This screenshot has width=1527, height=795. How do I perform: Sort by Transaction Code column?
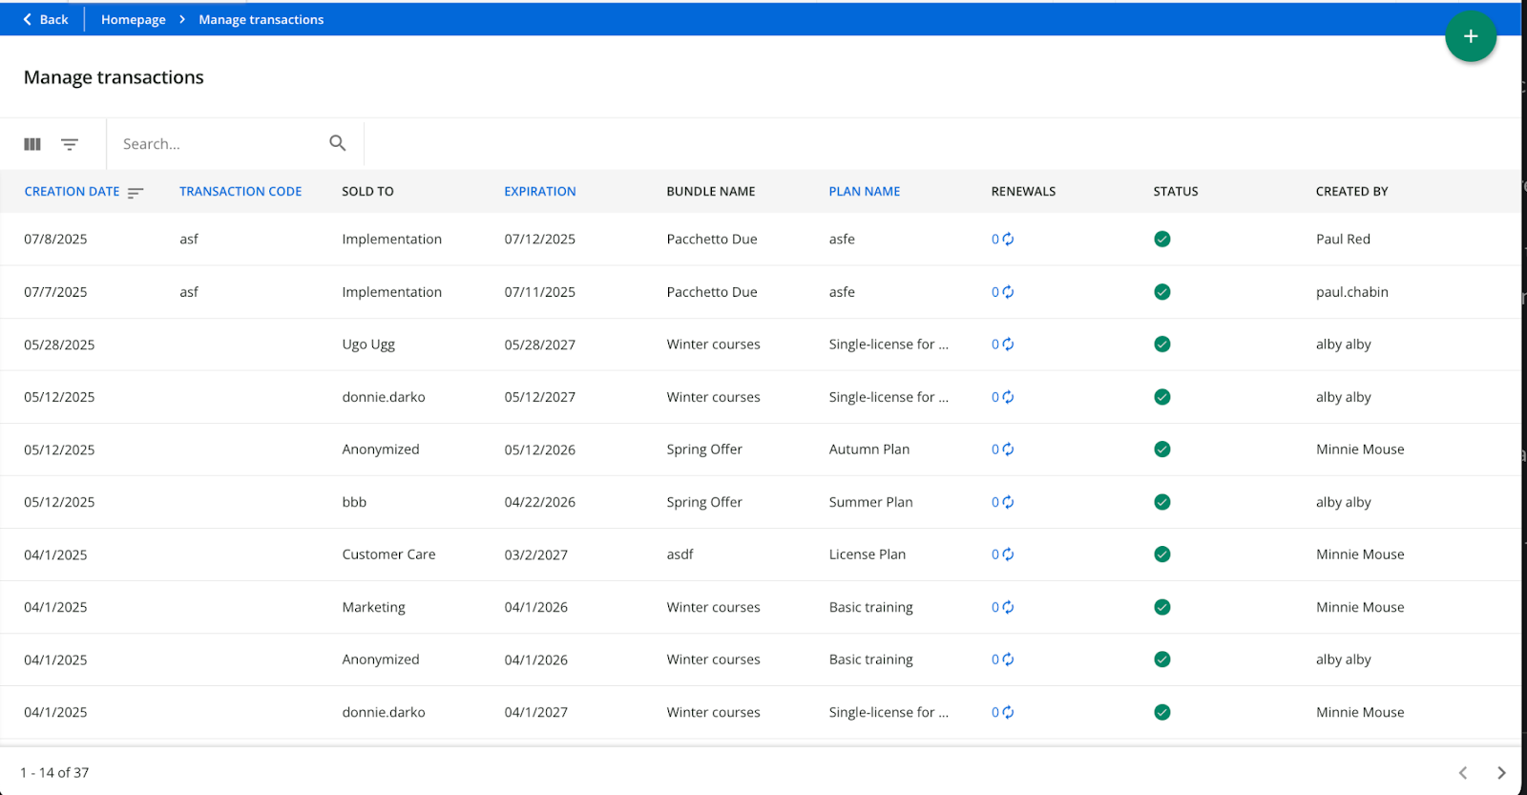tap(241, 192)
